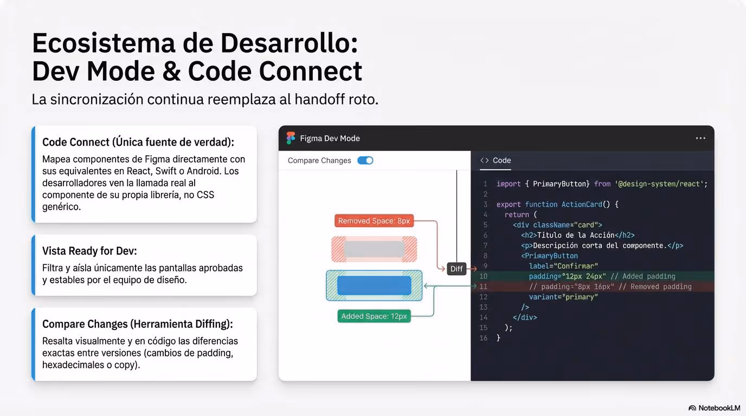This screenshot has width=746, height=416.
Task: Click the opening '<PrimaryButton' tag line
Action: point(549,256)
